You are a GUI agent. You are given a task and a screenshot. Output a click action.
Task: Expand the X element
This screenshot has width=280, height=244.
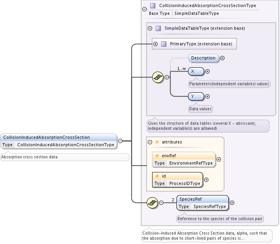point(207,72)
